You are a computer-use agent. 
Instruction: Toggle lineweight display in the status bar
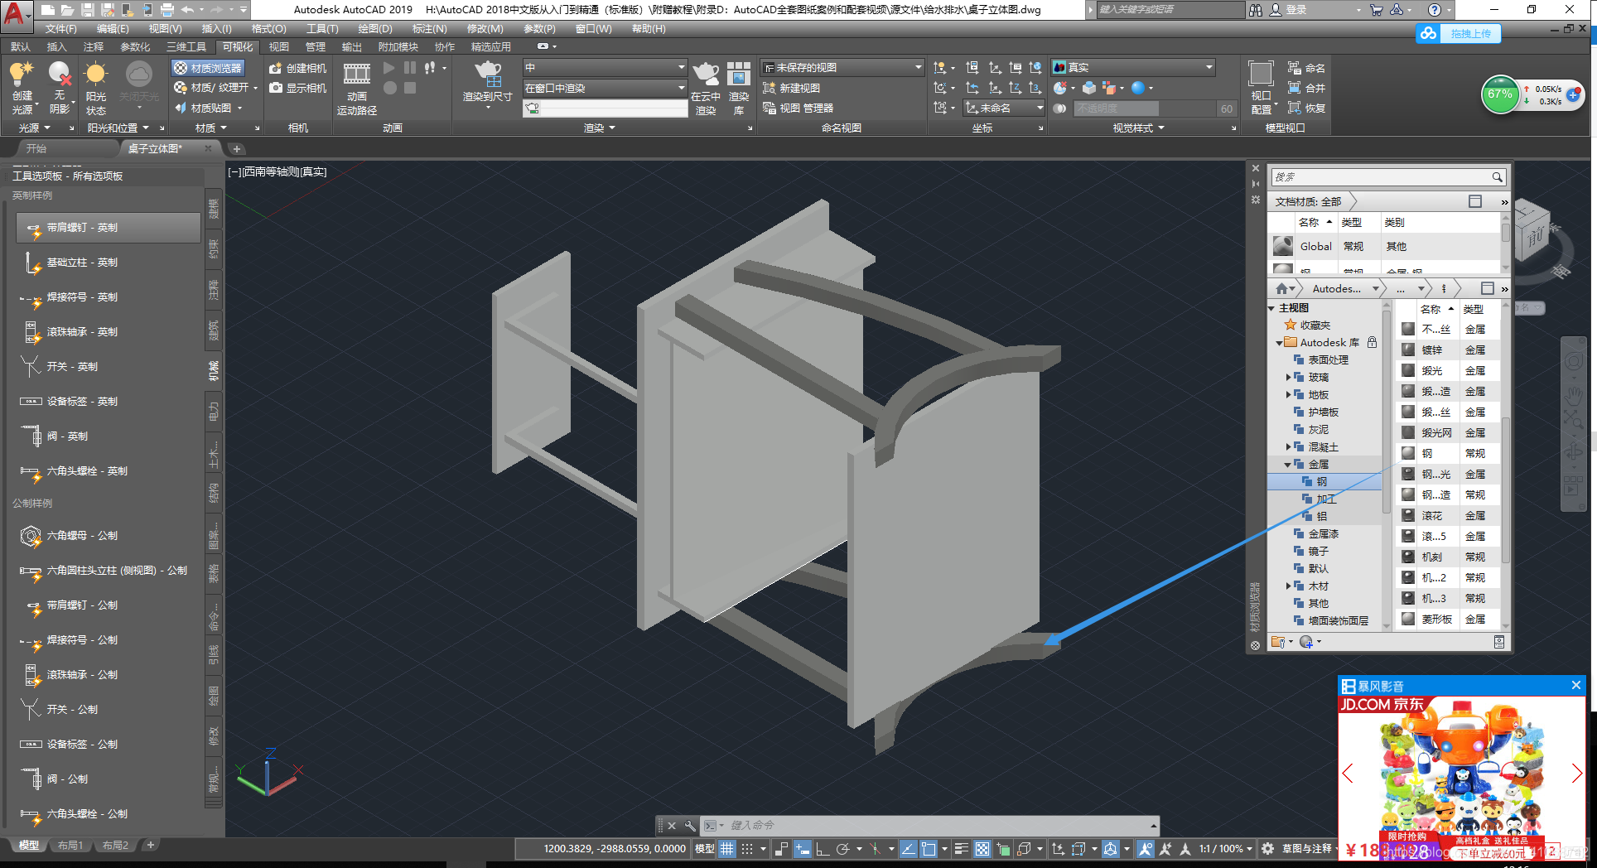pos(961,848)
